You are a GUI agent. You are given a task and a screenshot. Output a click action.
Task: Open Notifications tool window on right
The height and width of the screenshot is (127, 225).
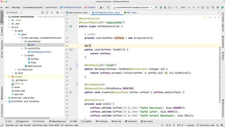[223, 108]
